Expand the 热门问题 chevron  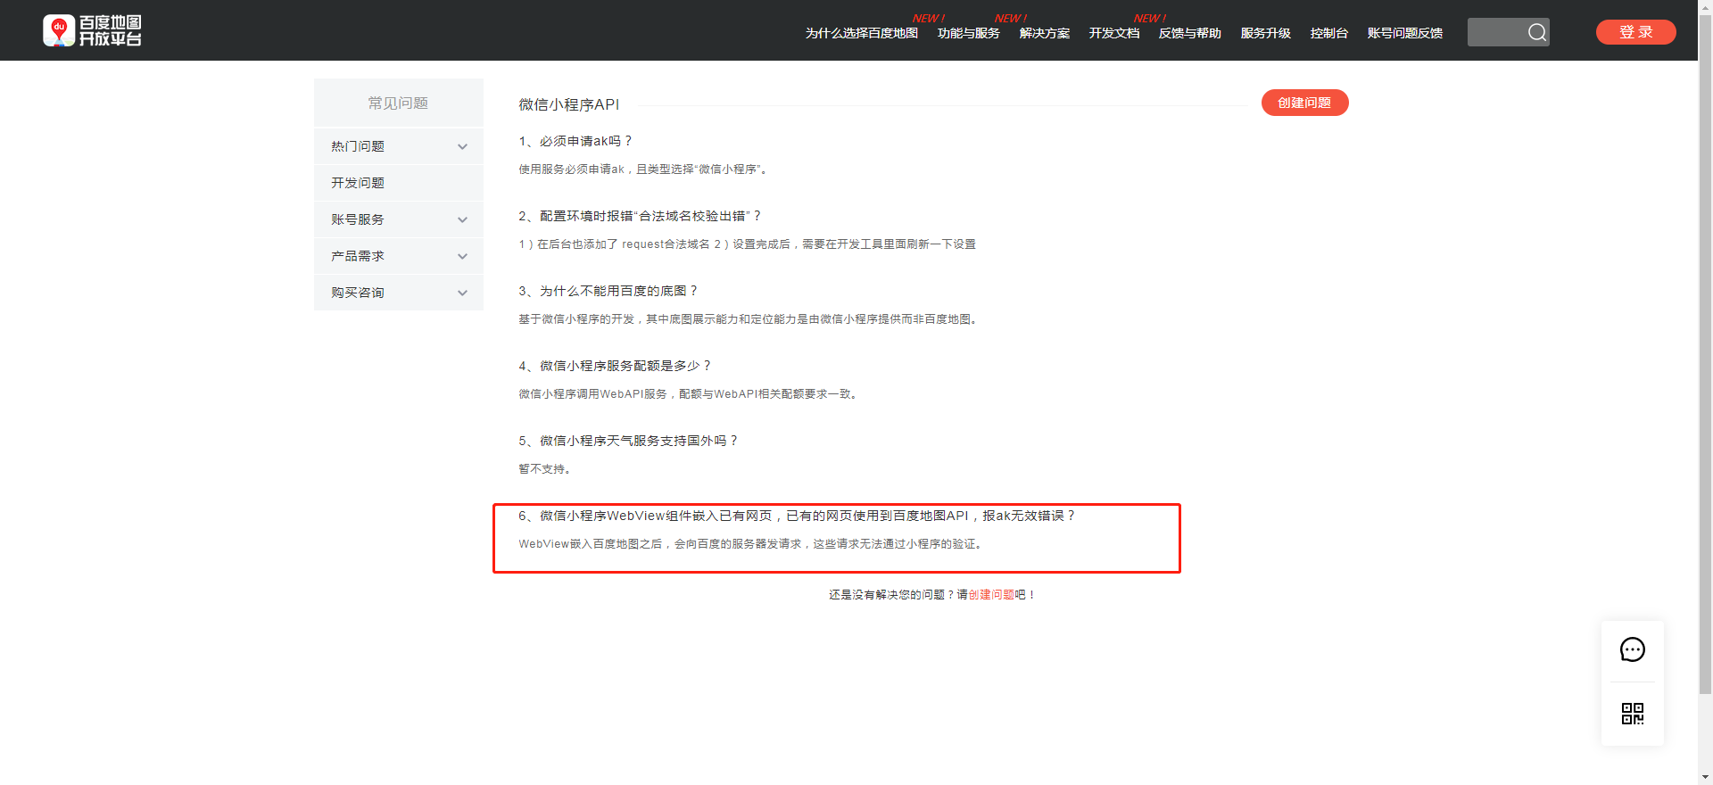pos(462,146)
